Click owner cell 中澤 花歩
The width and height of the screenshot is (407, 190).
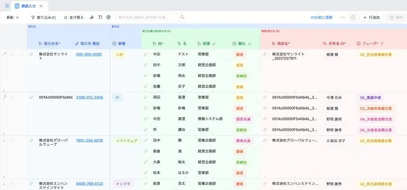[334, 98]
